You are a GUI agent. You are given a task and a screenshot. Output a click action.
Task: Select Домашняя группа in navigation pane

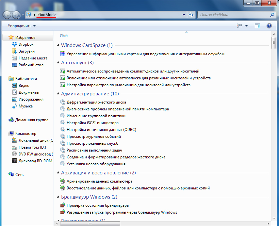coord(31,120)
